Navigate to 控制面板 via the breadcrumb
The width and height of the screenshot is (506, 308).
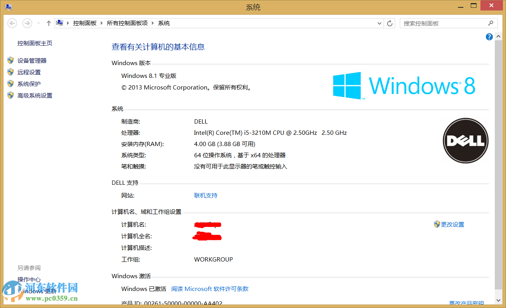click(x=85, y=23)
